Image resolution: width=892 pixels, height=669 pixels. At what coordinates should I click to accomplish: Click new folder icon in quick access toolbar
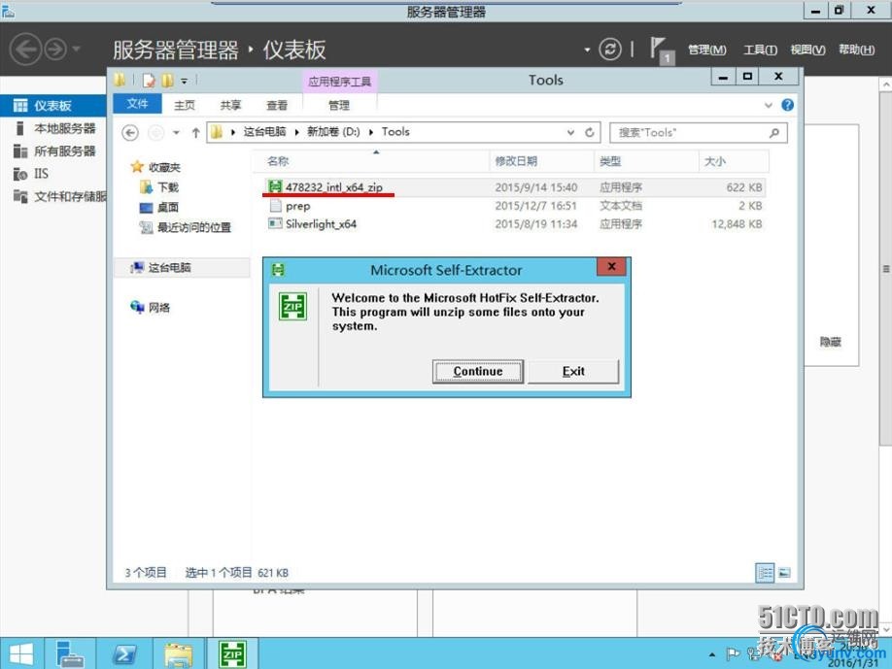pos(167,81)
